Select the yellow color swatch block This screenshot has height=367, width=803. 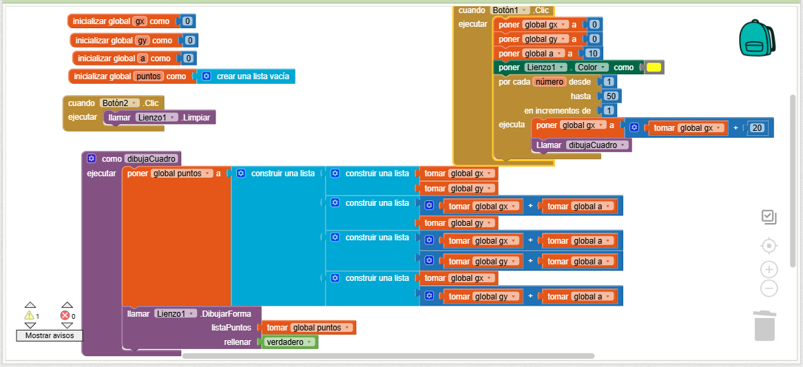pos(654,67)
